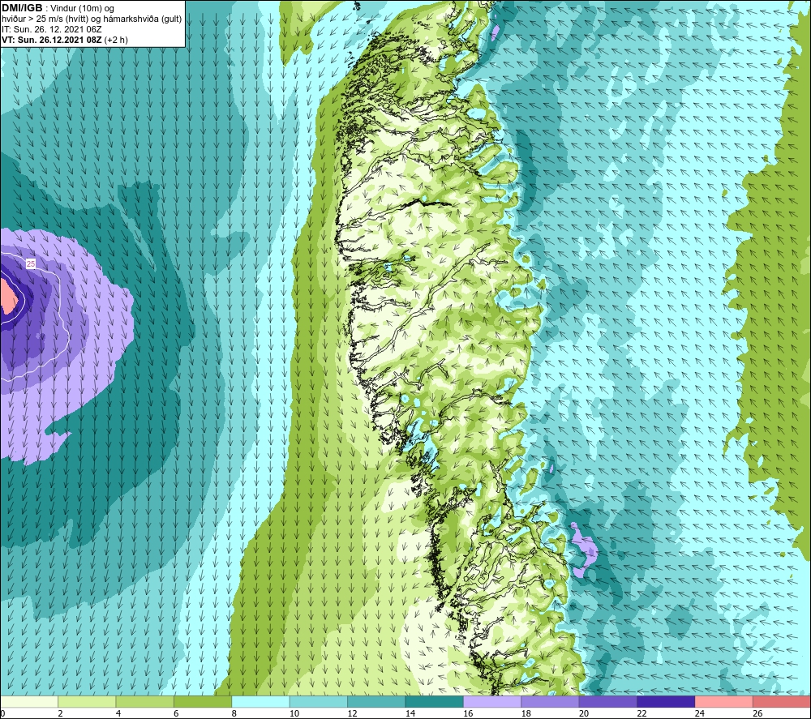This screenshot has width=811, height=719.
Task: Click the pale yellow 0–2 m/s legend swatch
Action: (x=29, y=702)
